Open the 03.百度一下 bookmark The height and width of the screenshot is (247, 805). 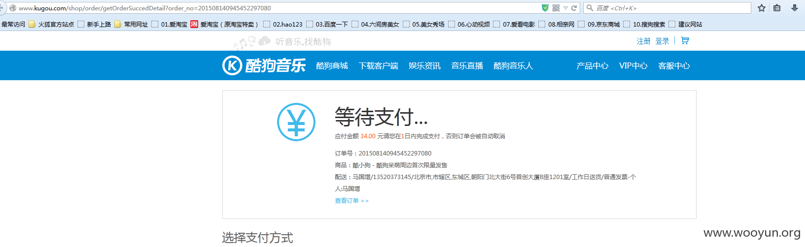click(x=327, y=24)
